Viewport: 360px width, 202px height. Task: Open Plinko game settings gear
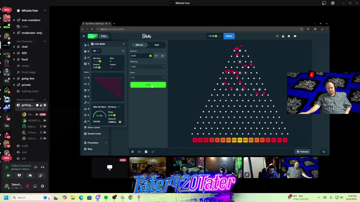(x=132, y=152)
